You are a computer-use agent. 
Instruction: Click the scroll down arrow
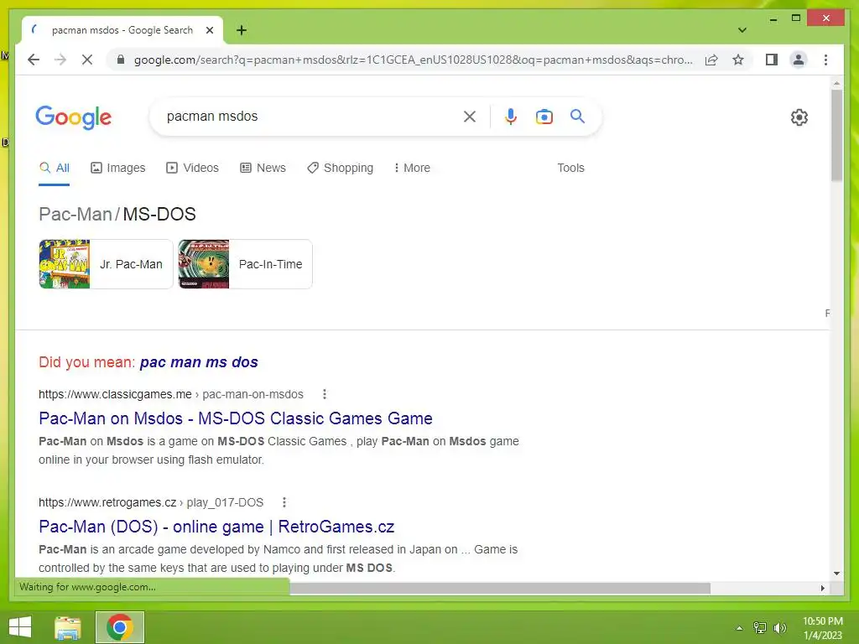tap(836, 574)
